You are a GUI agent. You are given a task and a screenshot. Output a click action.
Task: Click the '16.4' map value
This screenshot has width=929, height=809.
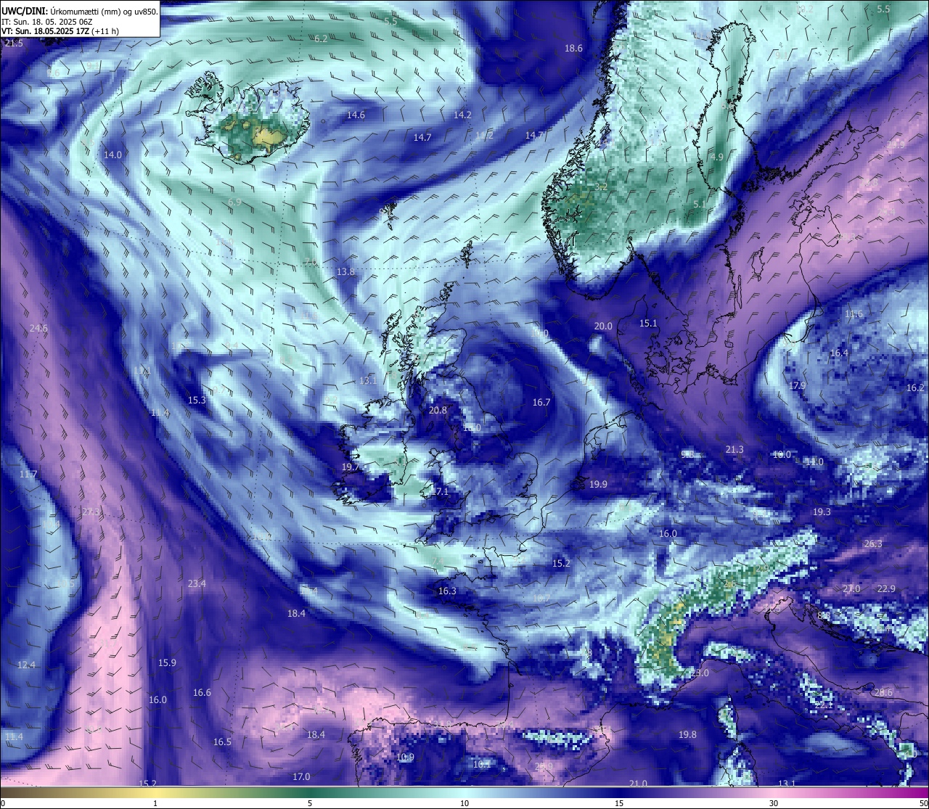838,353
